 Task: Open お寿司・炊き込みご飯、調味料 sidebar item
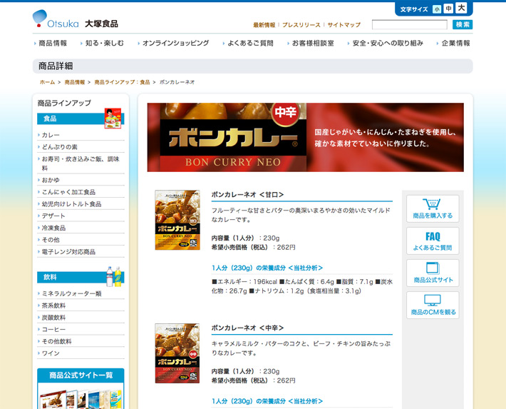click(81, 163)
